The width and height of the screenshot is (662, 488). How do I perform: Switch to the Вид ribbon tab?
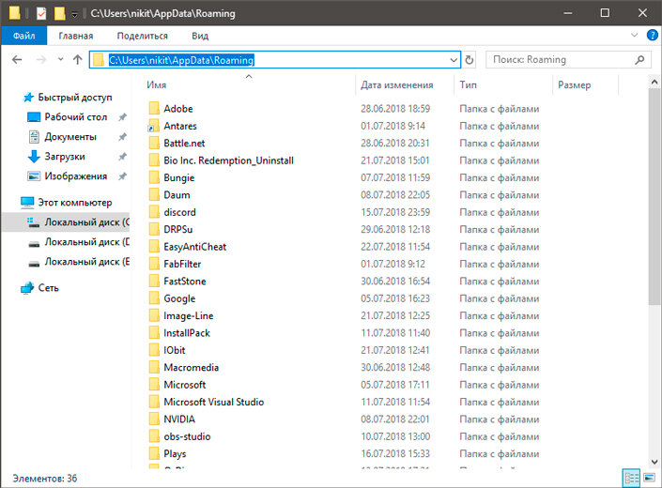[x=200, y=36]
